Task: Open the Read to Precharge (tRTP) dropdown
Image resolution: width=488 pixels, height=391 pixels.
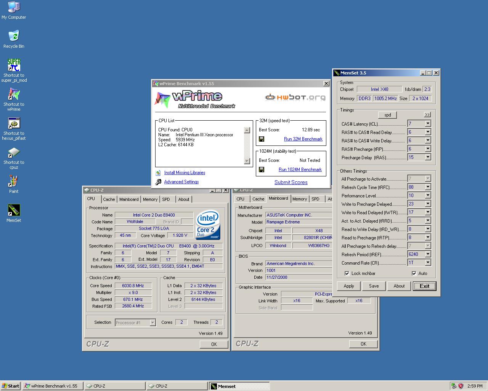Action: coord(428,238)
